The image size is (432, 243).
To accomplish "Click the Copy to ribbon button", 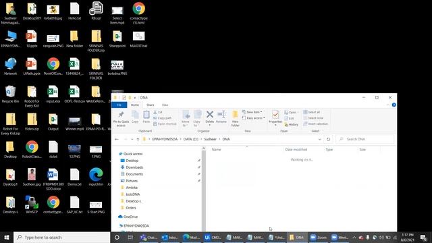I will click(x=197, y=119).
